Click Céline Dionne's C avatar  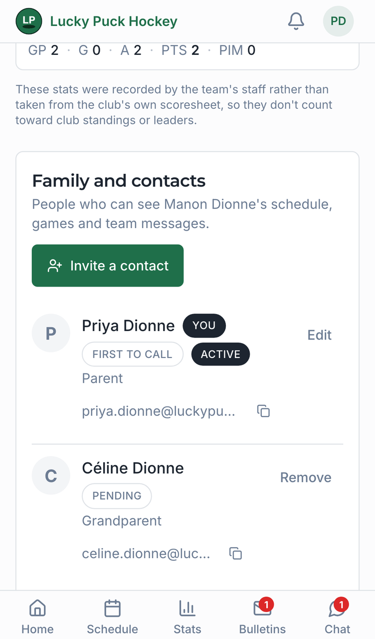coord(51,475)
